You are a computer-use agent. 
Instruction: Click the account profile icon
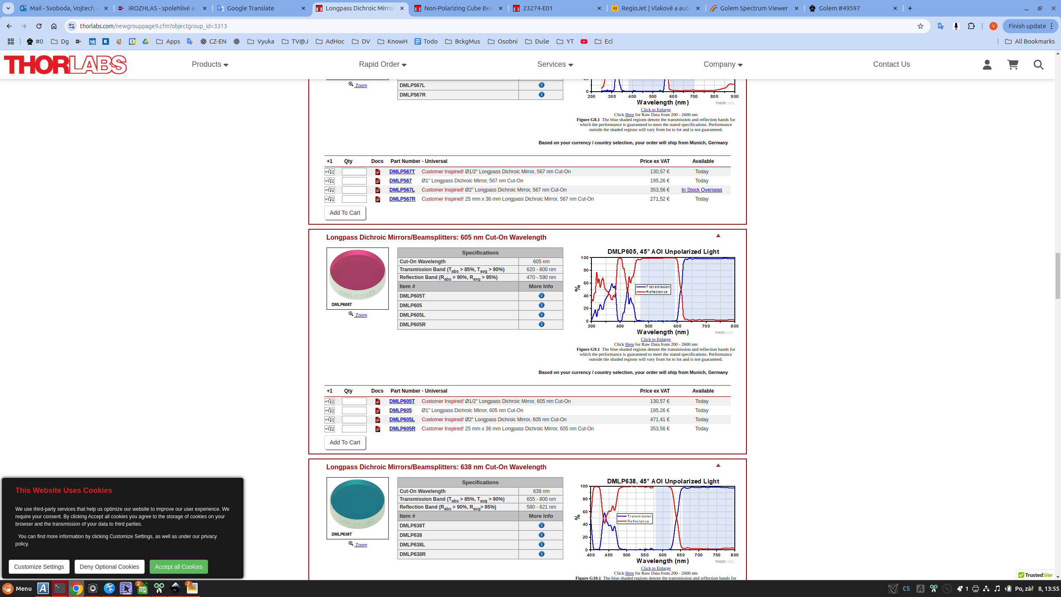click(987, 65)
